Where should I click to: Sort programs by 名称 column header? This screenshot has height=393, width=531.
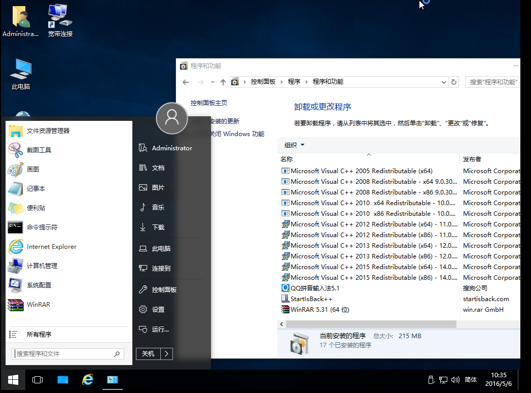[368, 159]
